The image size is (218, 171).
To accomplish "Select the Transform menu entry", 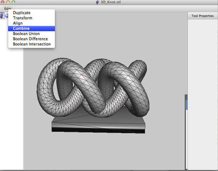I will click(31, 18).
